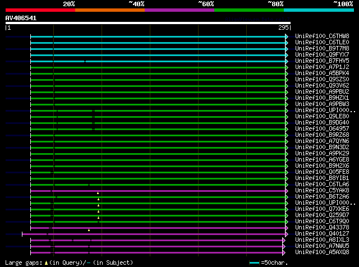Click the white AV406541 query sequence bar
This screenshot has height=267, width=359.
148,23
